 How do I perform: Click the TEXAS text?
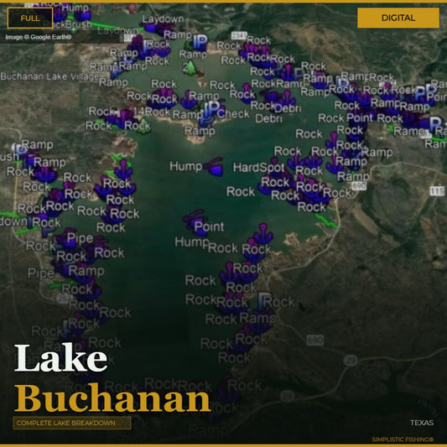422,423
